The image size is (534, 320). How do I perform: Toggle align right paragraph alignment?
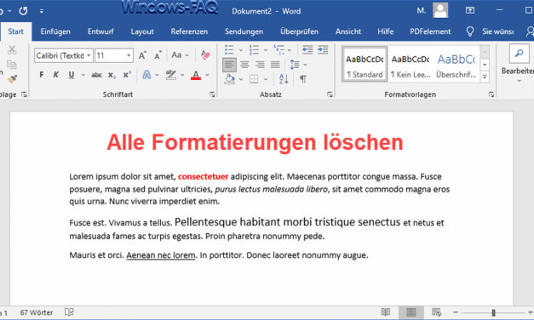pos(260,65)
